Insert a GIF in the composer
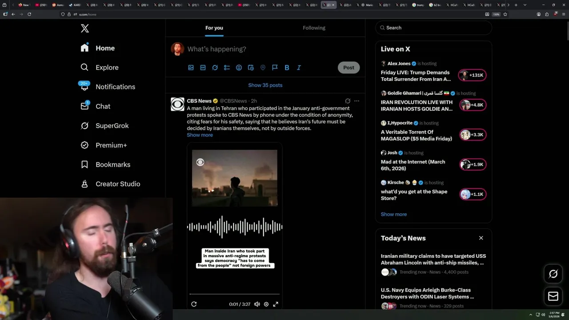Image resolution: width=569 pixels, height=320 pixels. click(203, 68)
